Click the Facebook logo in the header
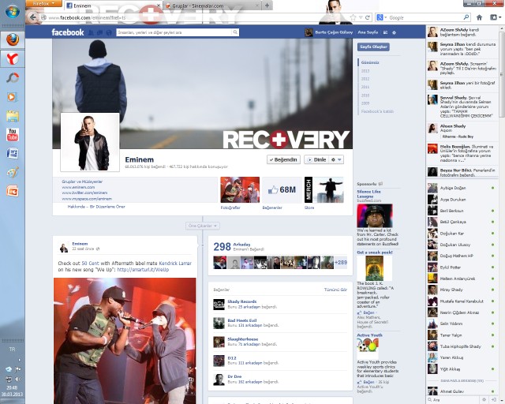This screenshot has width=505, height=404. click(68, 32)
